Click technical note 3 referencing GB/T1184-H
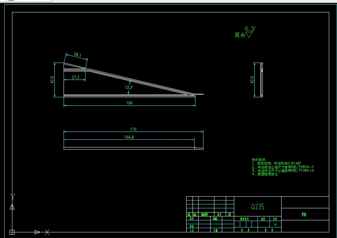Screen dimensions: 337x238 coord(283,171)
